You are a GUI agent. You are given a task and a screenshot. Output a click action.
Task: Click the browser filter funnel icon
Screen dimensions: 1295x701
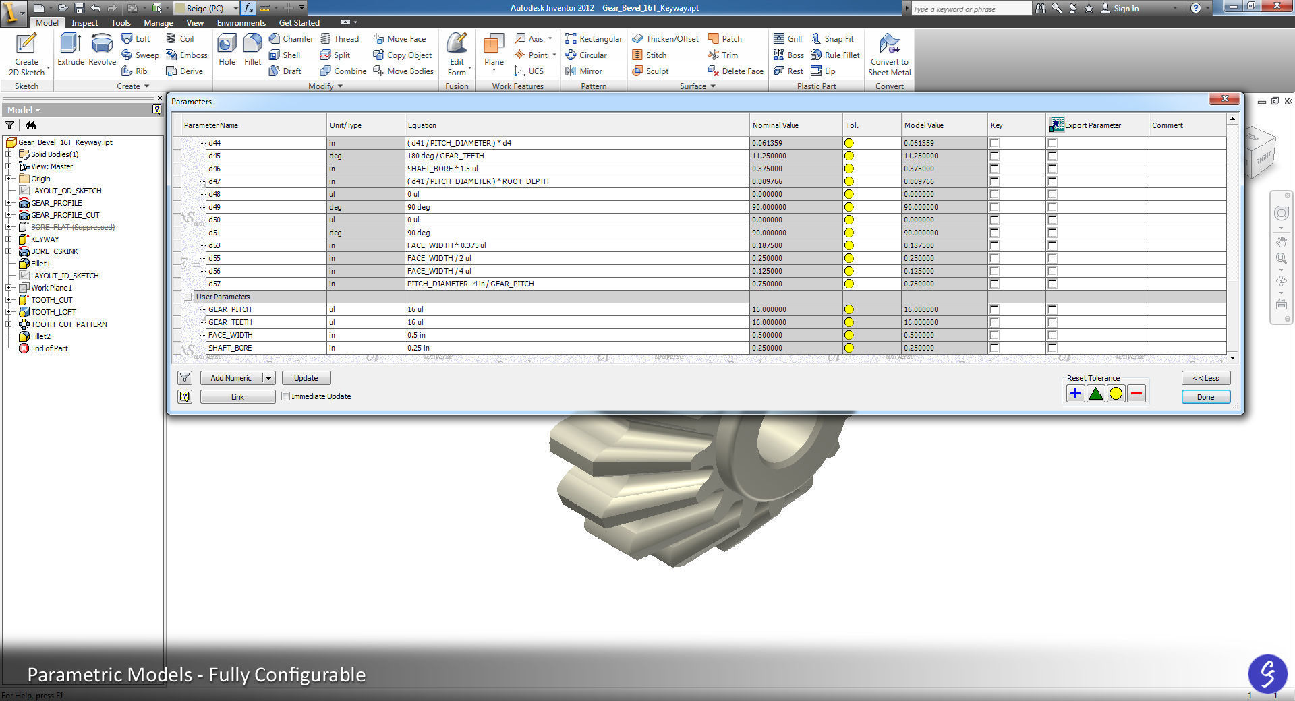pos(9,125)
